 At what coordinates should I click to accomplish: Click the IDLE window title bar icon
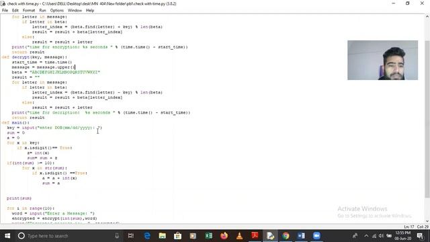[x=3, y=3]
